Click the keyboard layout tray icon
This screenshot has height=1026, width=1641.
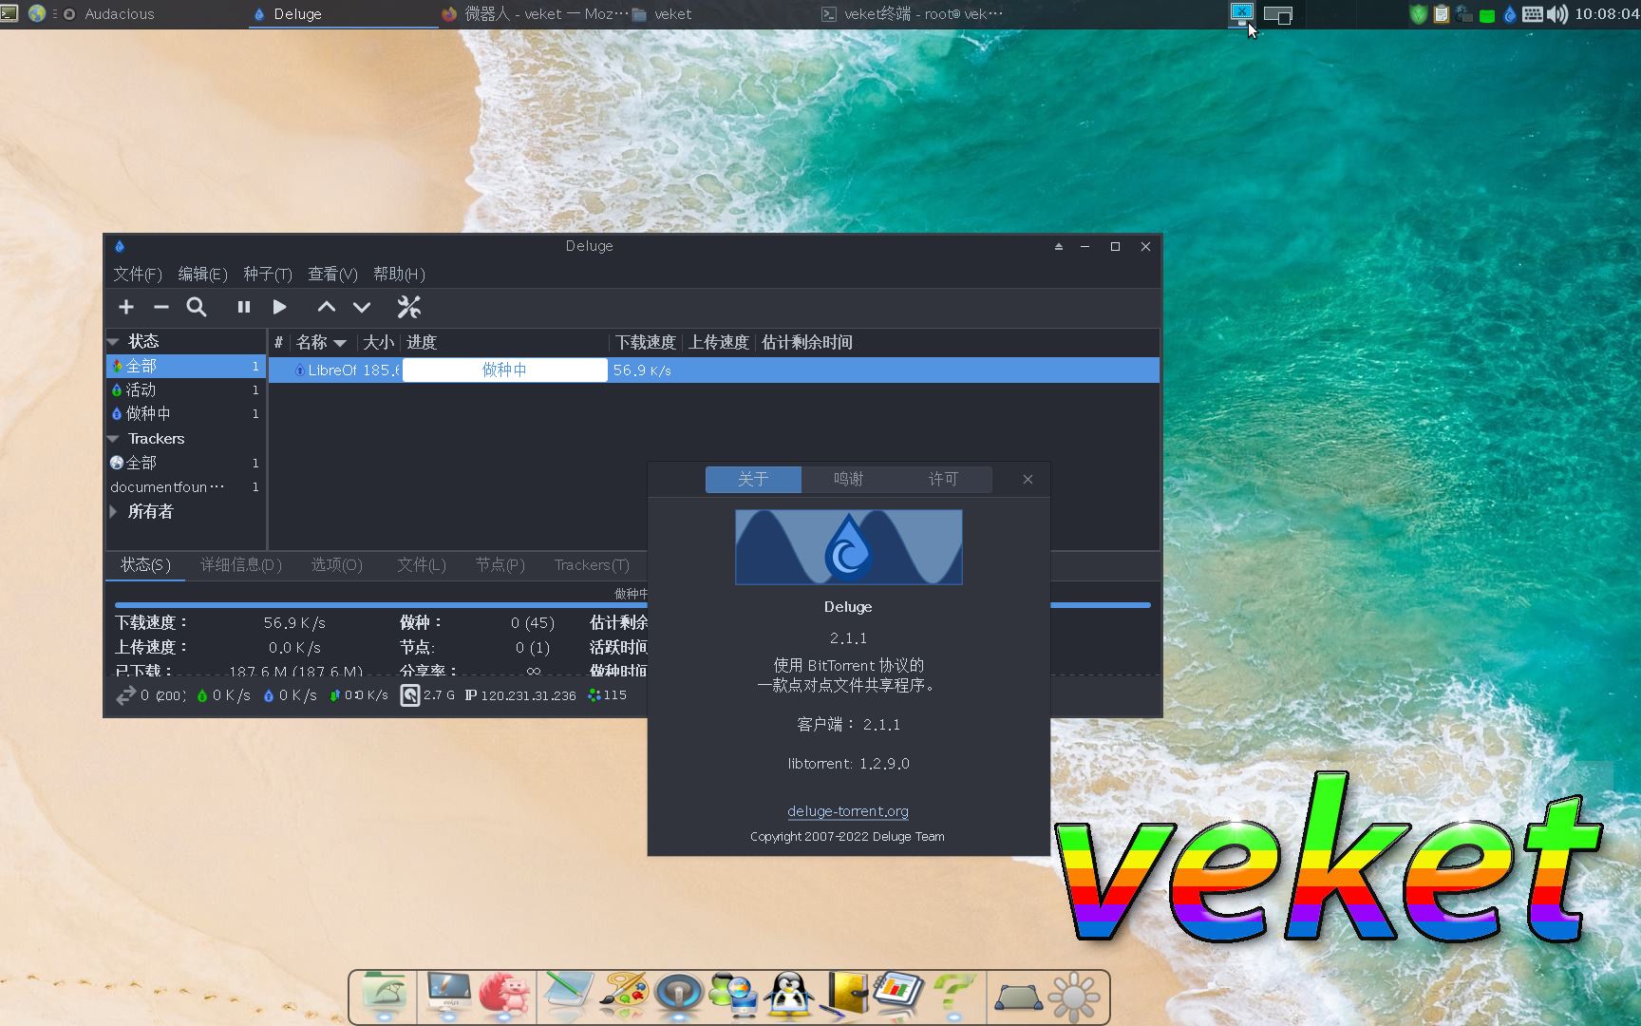1533,14
